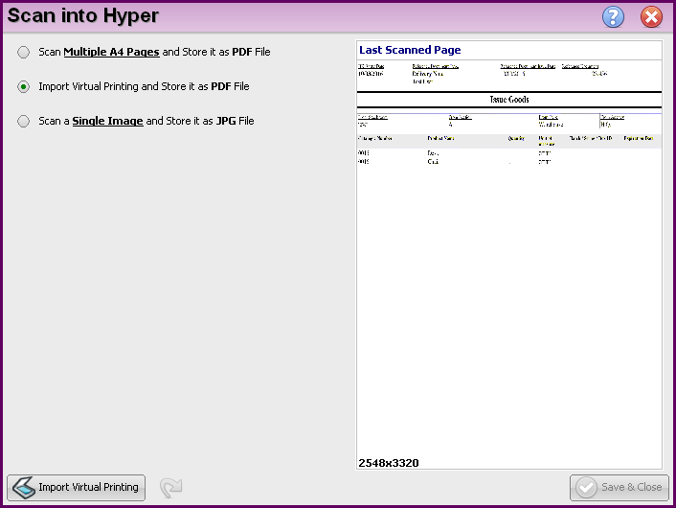Image resolution: width=676 pixels, height=508 pixels.
Task: Select Scan a Single Image as JPG option
Action: [x=24, y=122]
